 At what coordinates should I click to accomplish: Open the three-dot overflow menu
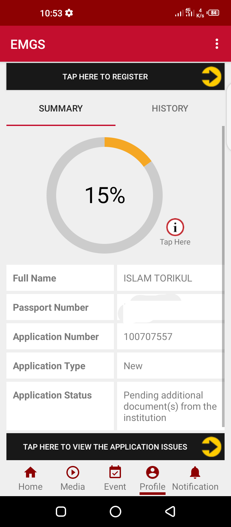(217, 44)
